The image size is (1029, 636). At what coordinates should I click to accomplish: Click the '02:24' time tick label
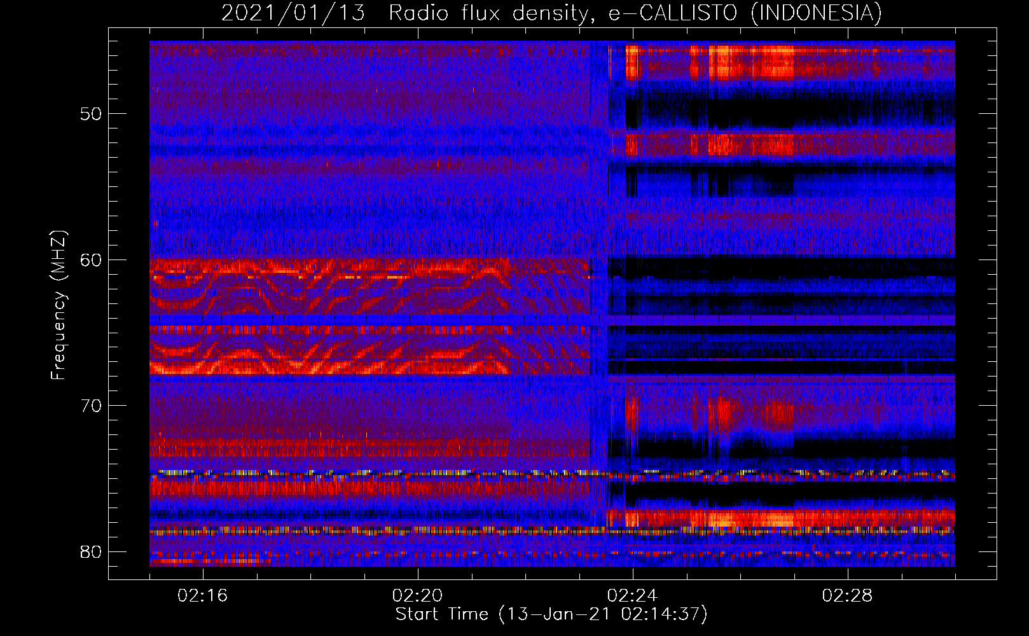pyautogui.click(x=633, y=596)
